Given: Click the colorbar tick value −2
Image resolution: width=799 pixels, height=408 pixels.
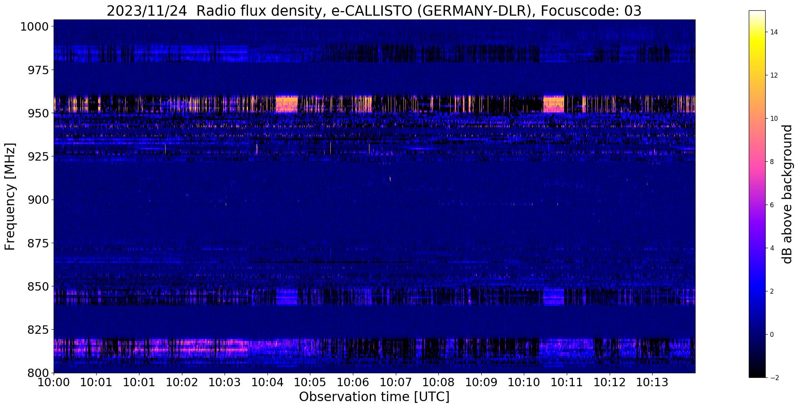Looking at the screenshot, I should pyautogui.click(x=774, y=378).
